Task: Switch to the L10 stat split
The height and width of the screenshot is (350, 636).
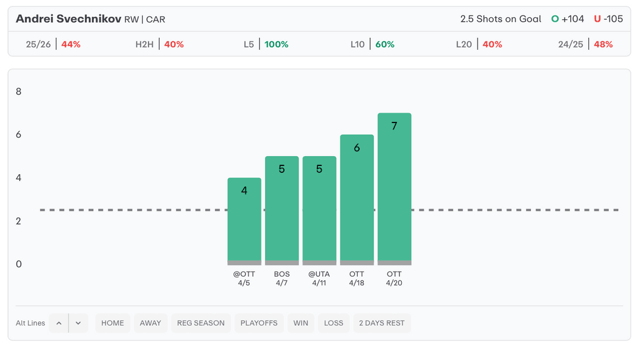Action: tap(372, 44)
